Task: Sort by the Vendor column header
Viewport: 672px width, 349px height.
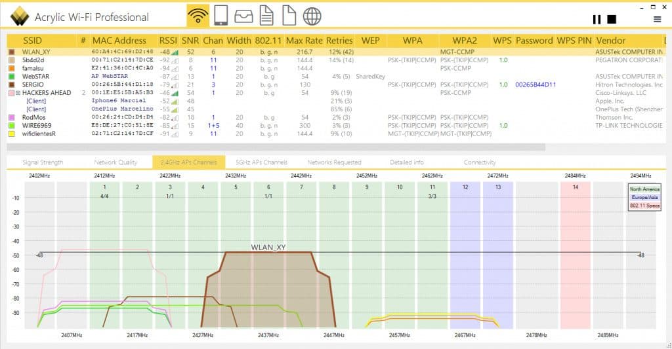Action: pyautogui.click(x=611, y=41)
